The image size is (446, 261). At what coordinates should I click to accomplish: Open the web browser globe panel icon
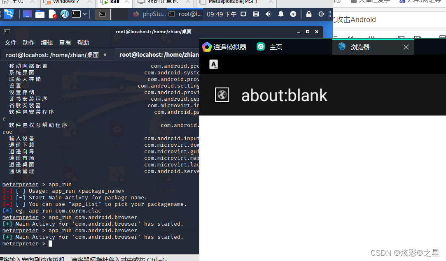(64, 14)
